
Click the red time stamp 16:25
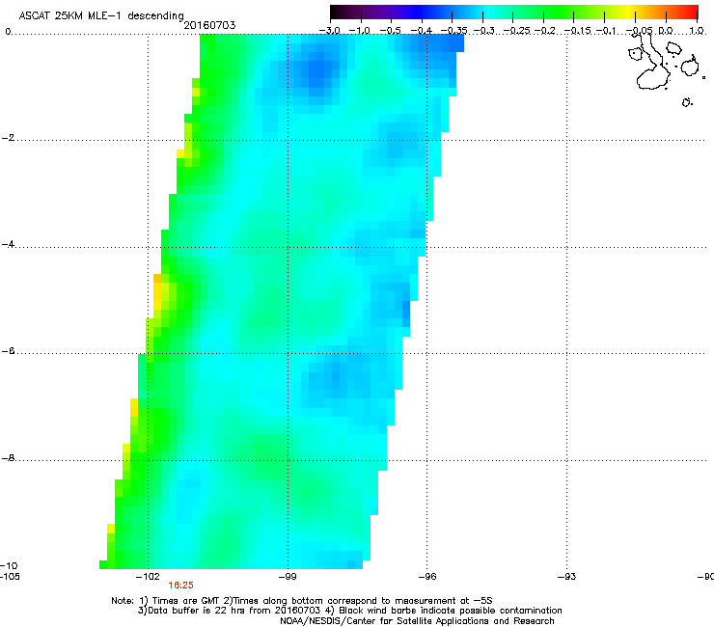(x=180, y=586)
